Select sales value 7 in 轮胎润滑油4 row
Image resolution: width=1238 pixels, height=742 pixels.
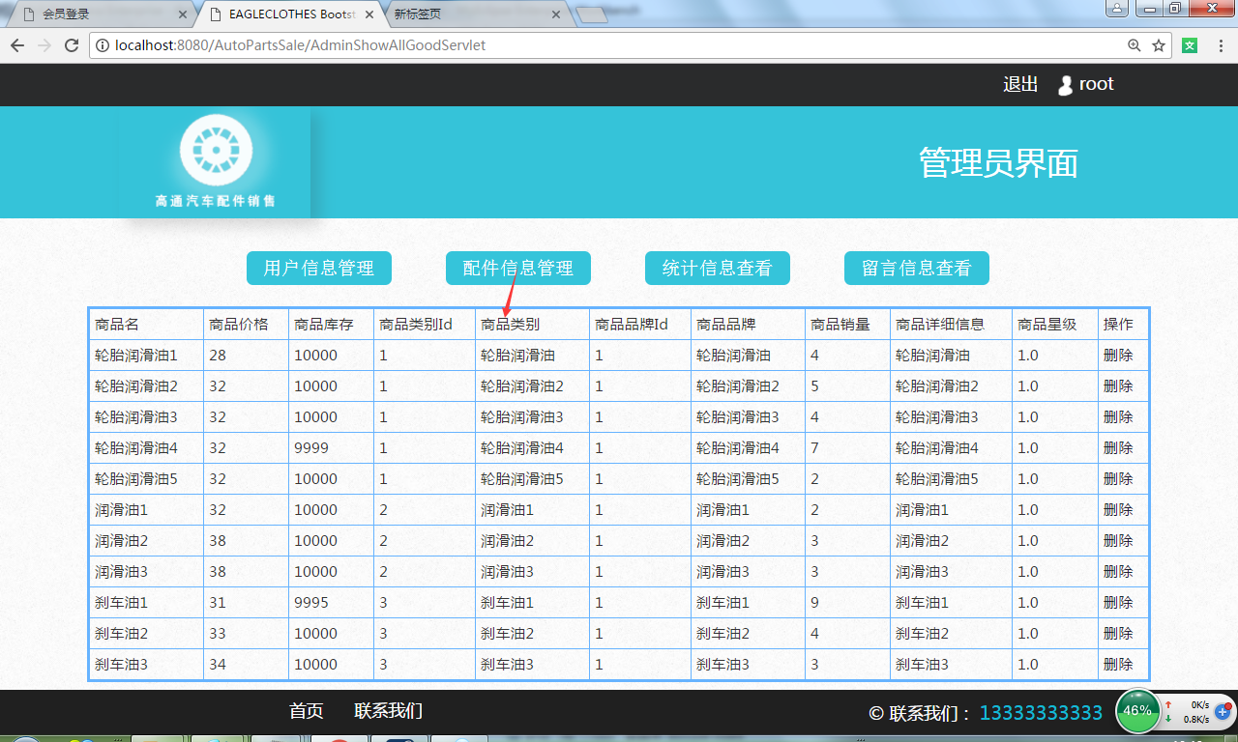[x=847, y=448]
